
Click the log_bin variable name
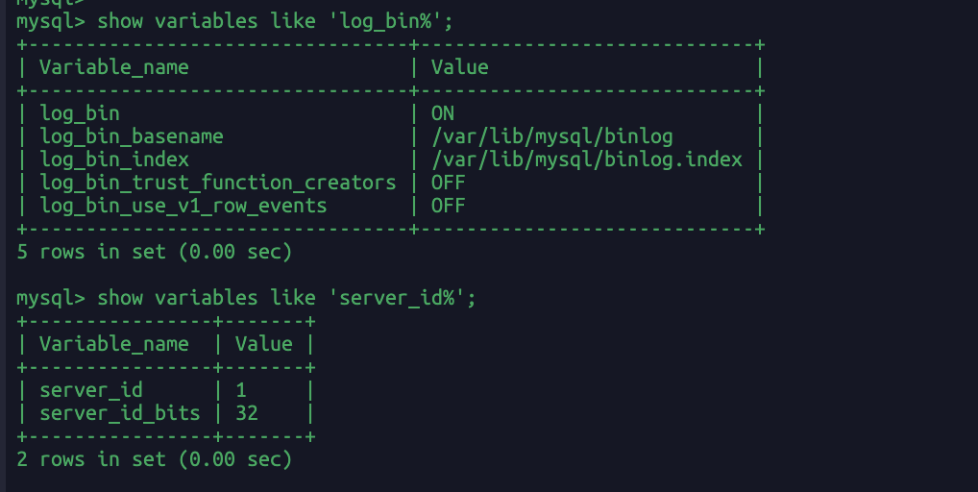[79, 113]
